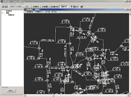Screen dimensions: 131x97
Task: Click the vertical scrollbar up arrow
Action: (x=130, y=14)
